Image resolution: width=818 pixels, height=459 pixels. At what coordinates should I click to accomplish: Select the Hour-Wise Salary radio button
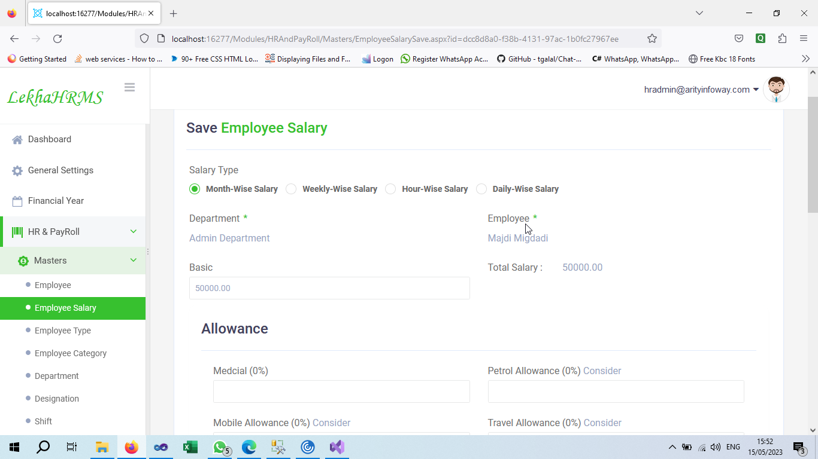[x=390, y=189]
